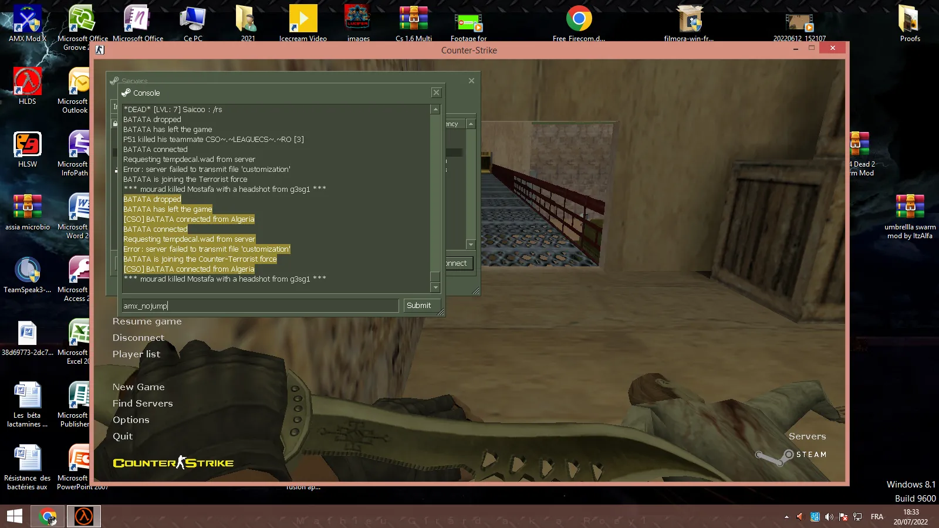Show hidden system tray icons arrow

[786, 517]
